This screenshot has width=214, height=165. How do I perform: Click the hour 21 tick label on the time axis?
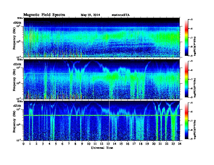tap(160, 144)
